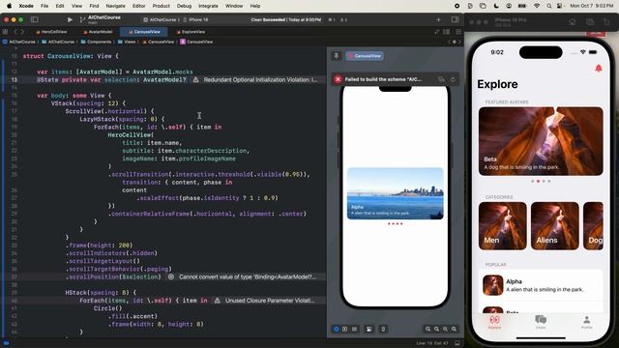The width and height of the screenshot is (619, 348).
Task: Tap the Alpha popular row in Simulator
Action: coord(541,285)
